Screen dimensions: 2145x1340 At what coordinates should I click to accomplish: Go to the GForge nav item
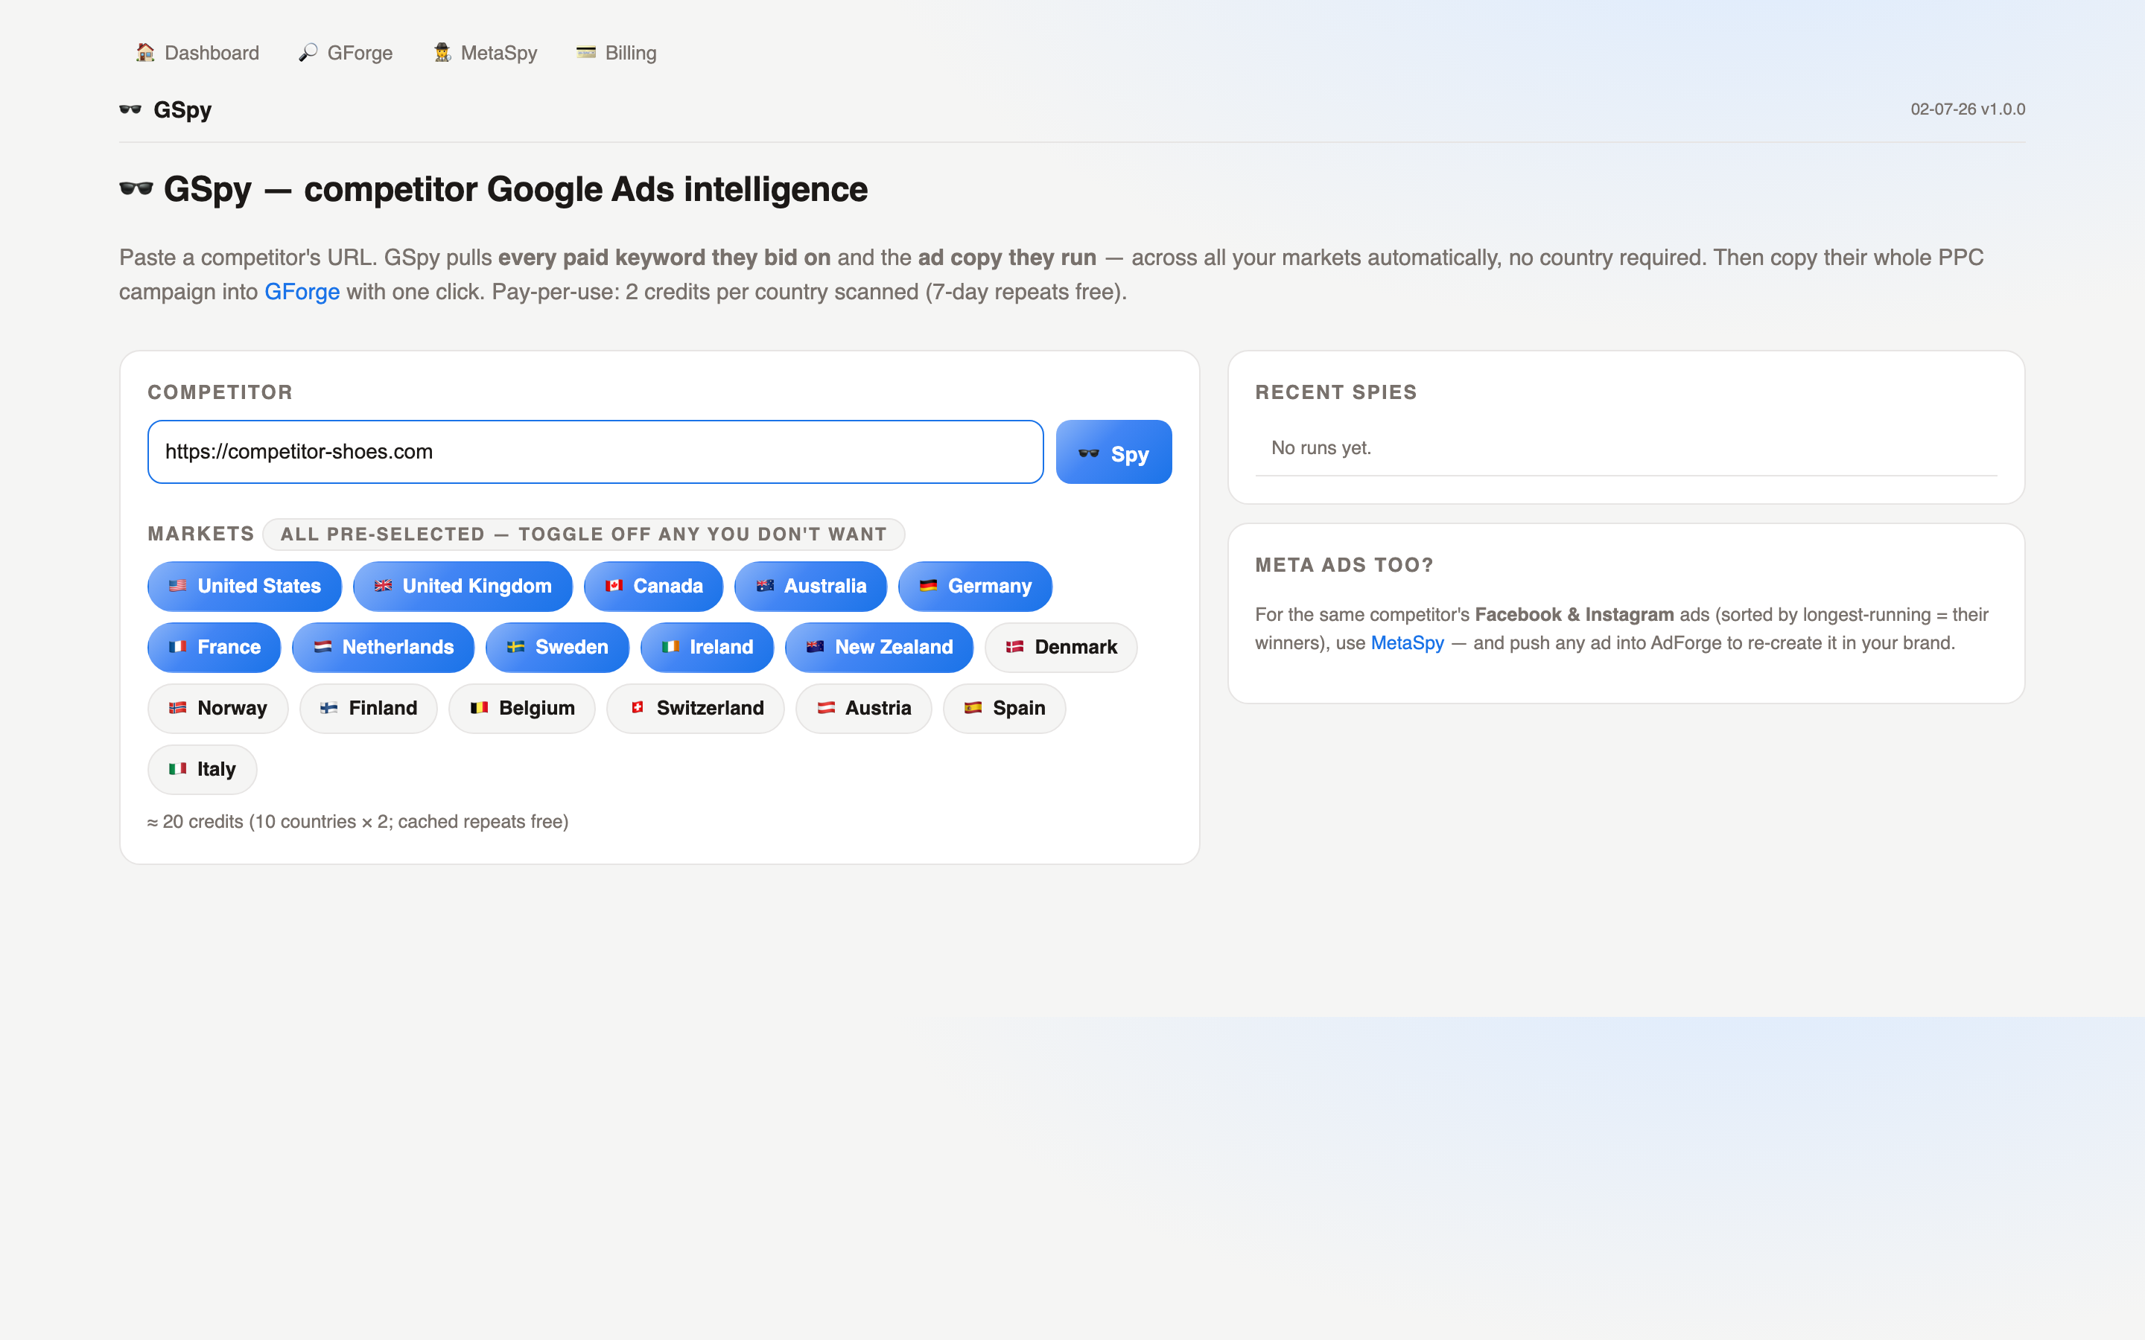click(346, 53)
